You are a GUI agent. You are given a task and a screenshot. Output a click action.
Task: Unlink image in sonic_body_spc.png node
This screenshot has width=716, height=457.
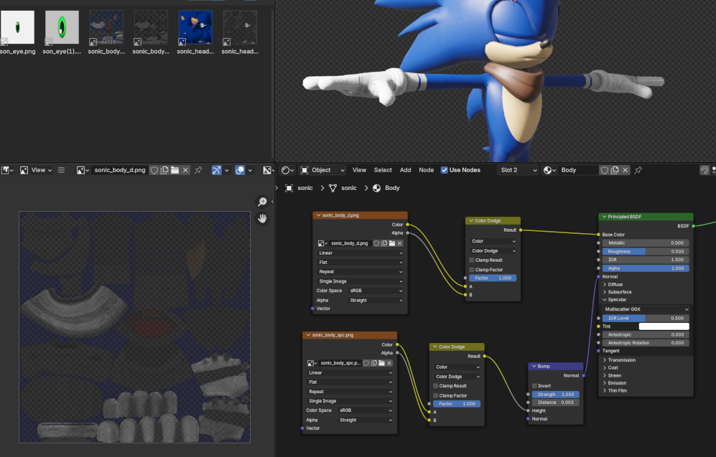pyautogui.click(x=389, y=363)
